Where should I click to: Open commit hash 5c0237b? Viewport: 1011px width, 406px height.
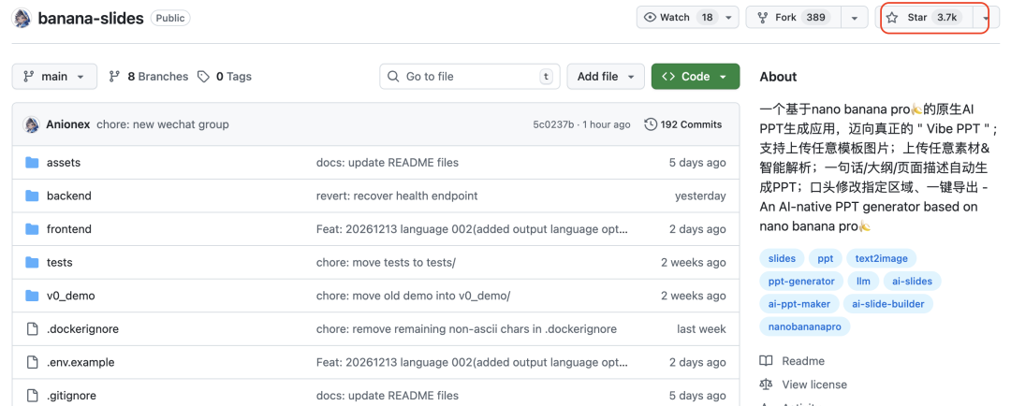tap(553, 124)
